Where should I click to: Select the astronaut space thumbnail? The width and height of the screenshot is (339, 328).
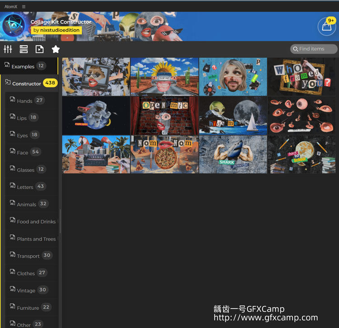(96, 116)
